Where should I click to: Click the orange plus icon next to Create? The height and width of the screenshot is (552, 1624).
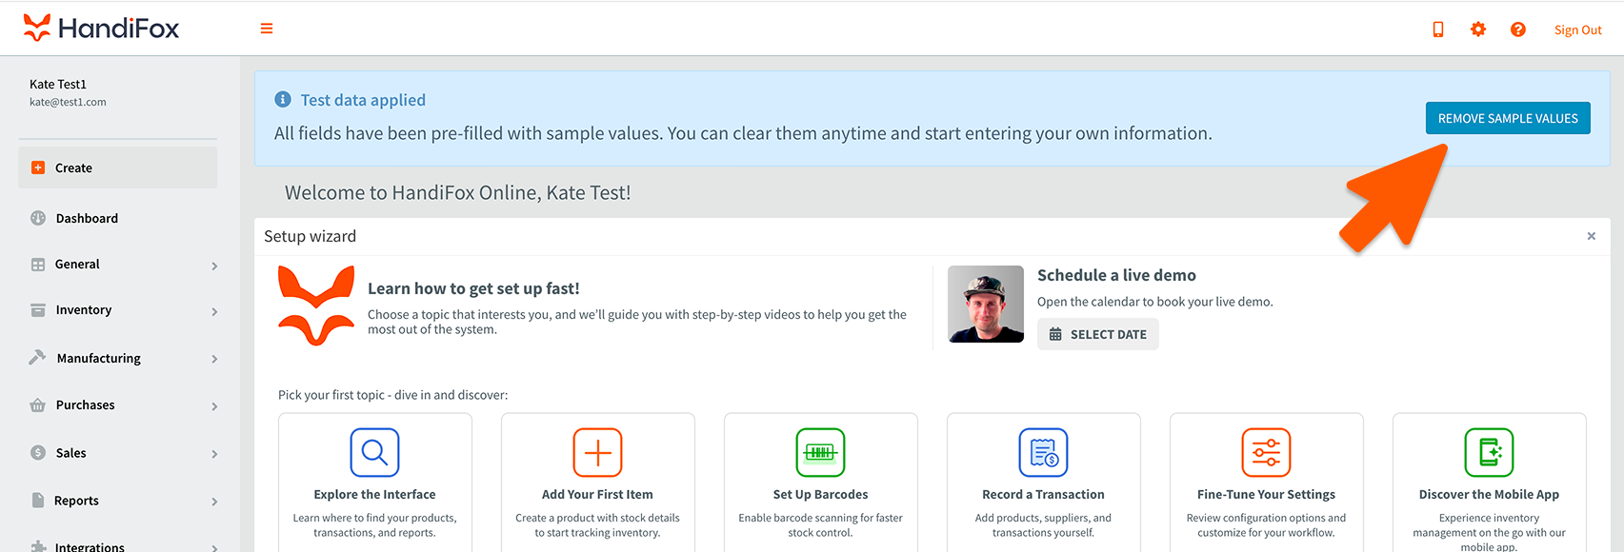coord(38,168)
